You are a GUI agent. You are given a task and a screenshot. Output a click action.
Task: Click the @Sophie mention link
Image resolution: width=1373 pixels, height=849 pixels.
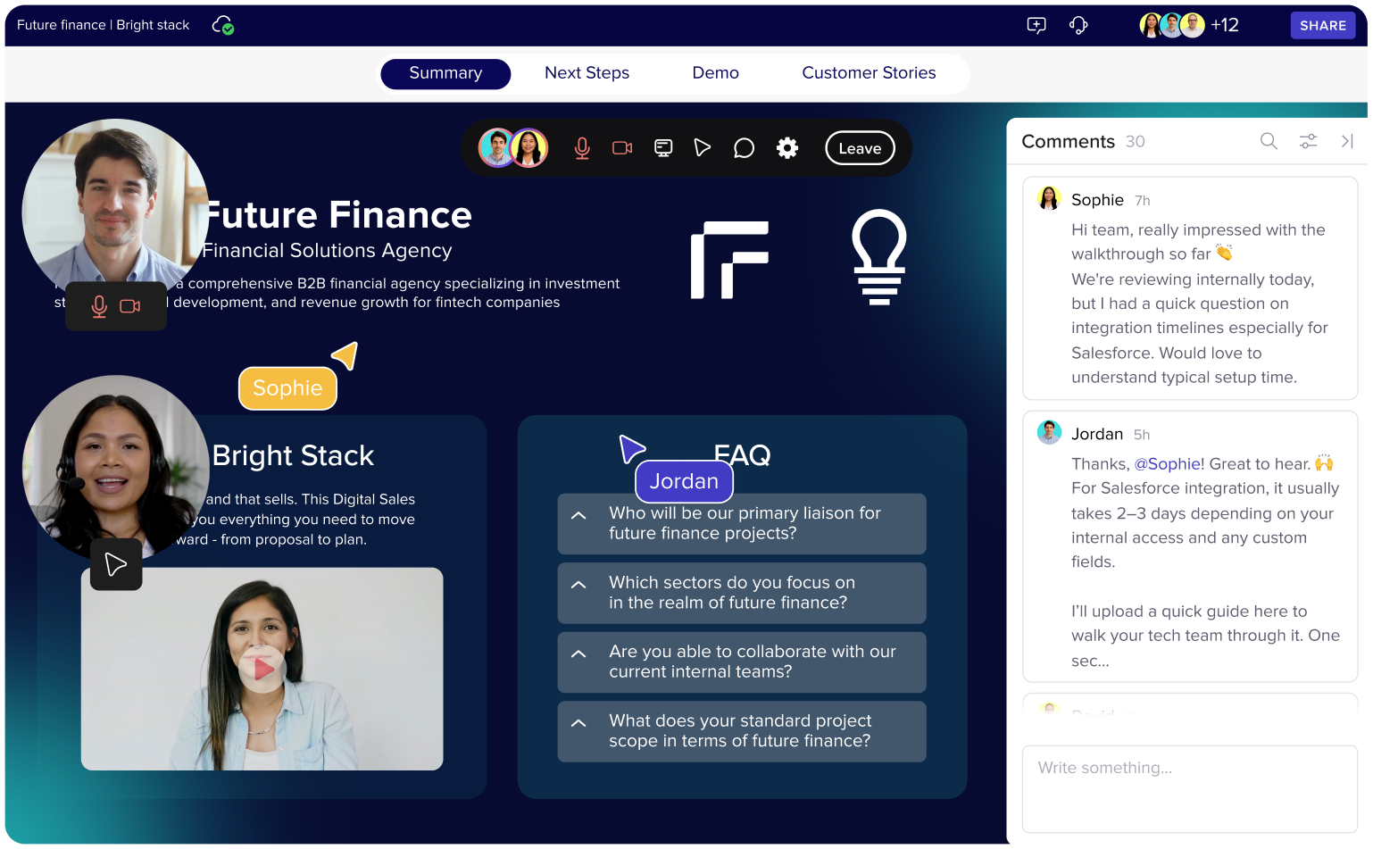(1167, 463)
